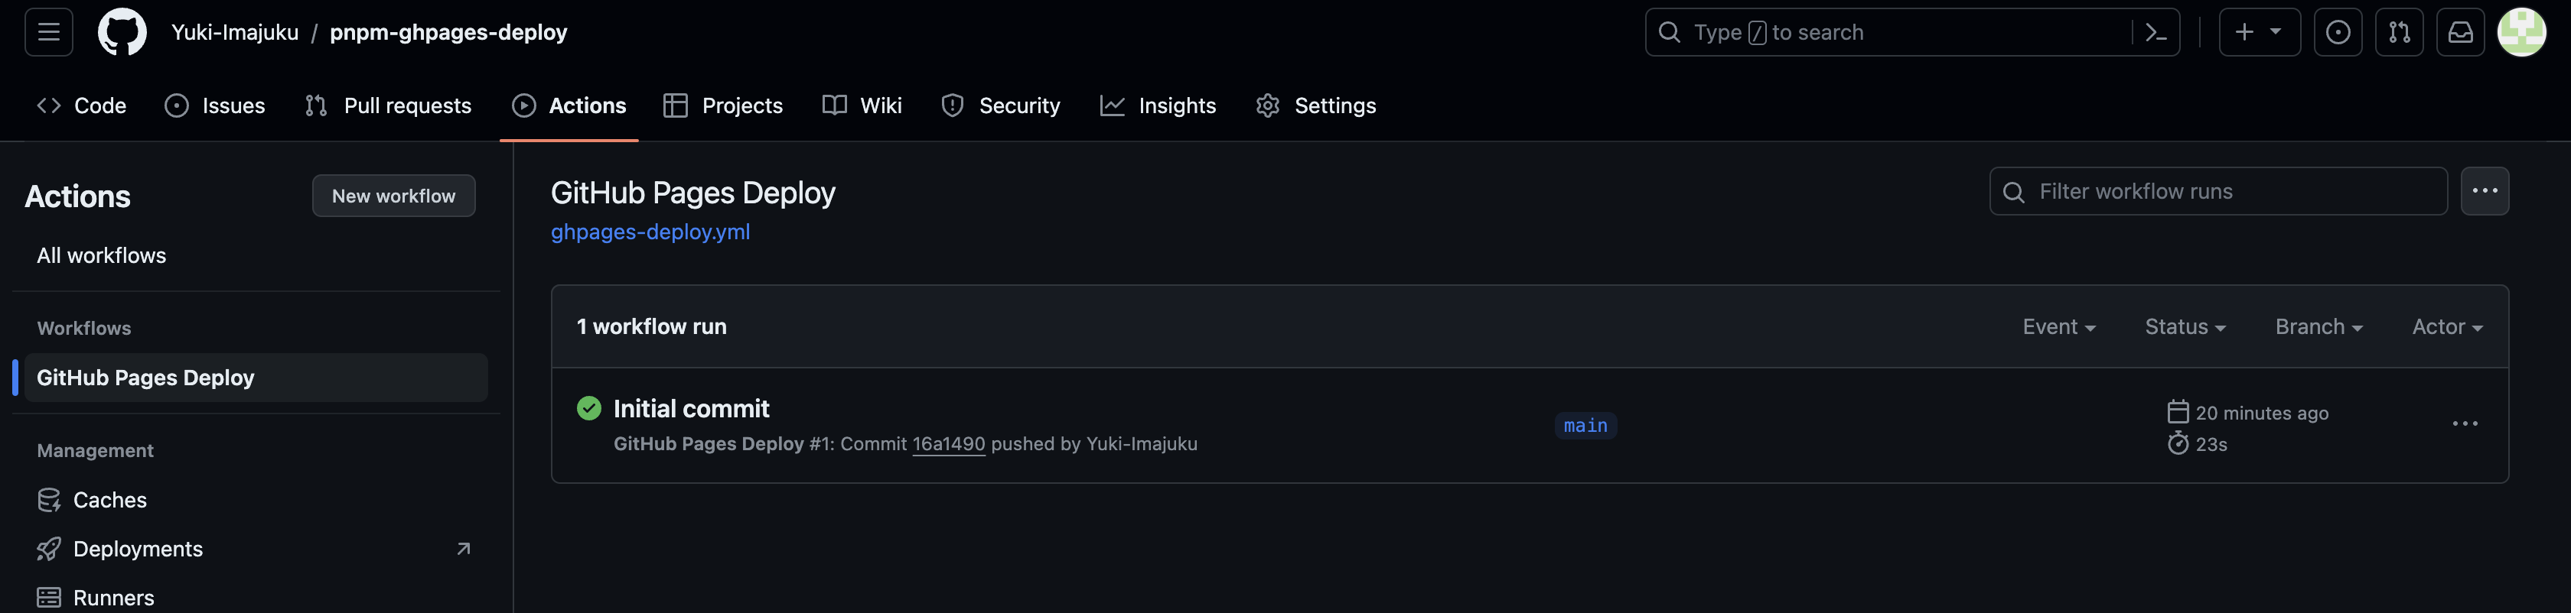Screen dimensions: 2571x613
Task: Expand the Branch filter dropdown
Action: point(2318,326)
